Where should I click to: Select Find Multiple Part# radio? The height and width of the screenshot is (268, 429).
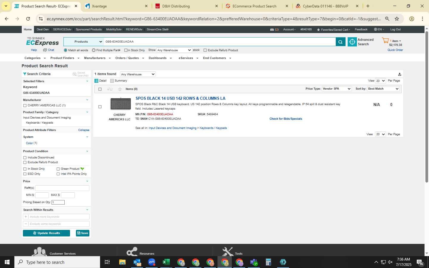[x=94, y=50]
